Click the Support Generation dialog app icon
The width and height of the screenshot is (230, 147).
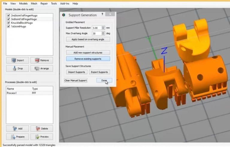point(64,15)
